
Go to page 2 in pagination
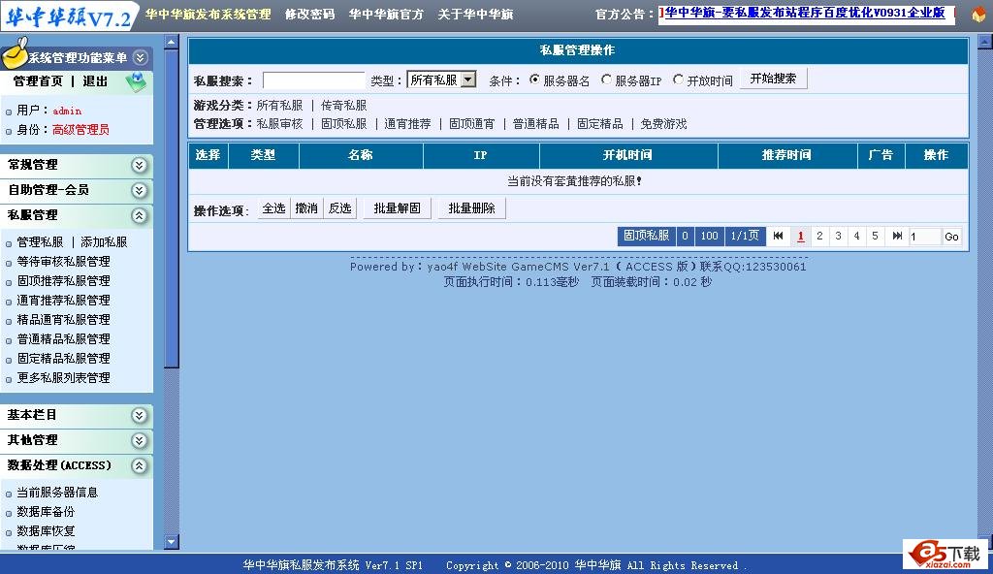point(819,237)
